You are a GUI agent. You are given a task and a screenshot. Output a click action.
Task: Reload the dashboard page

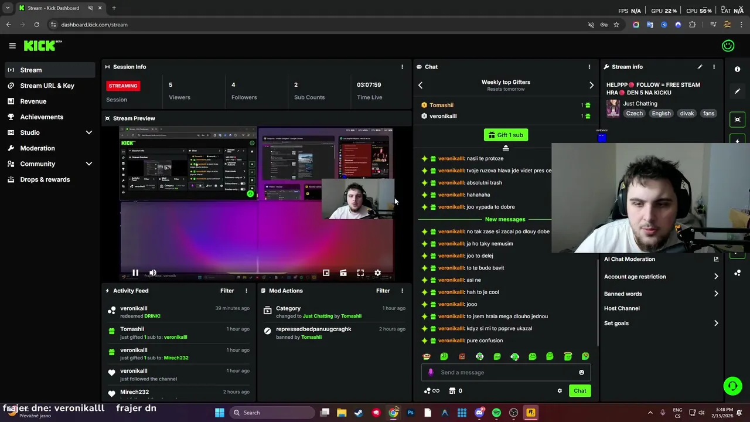(x=36, y=25)
